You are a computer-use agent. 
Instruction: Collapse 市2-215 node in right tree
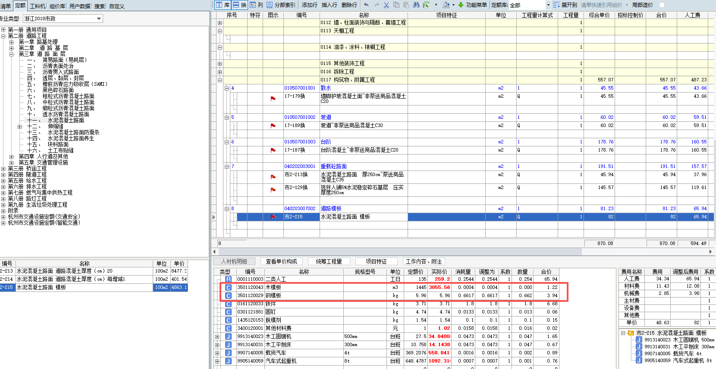(623, 333)
